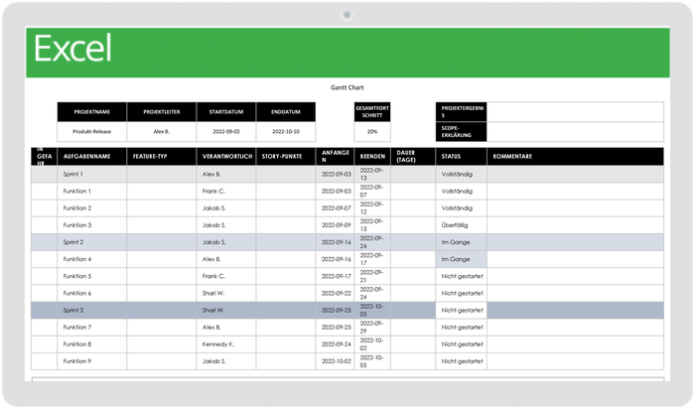Select the 20% overall progress cell
695x409 pixels.
(372, 132)
